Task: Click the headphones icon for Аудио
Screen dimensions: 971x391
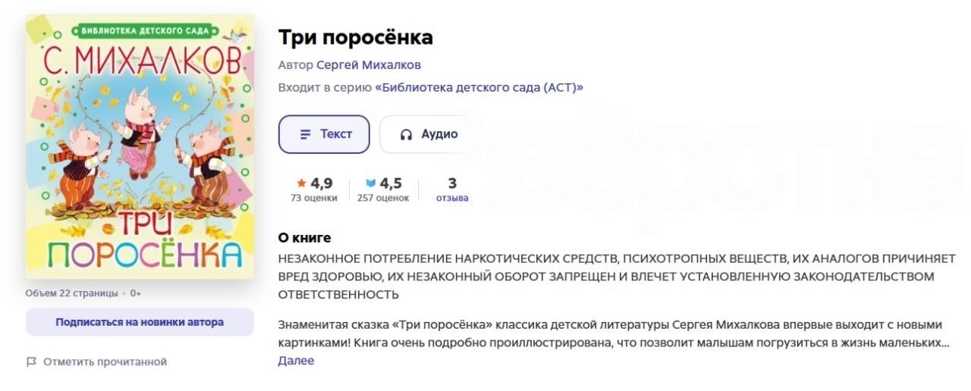Action: coord(407,134)
